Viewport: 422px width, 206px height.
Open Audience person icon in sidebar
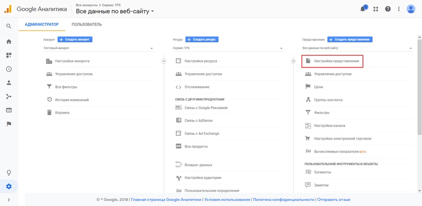point(9,83)
